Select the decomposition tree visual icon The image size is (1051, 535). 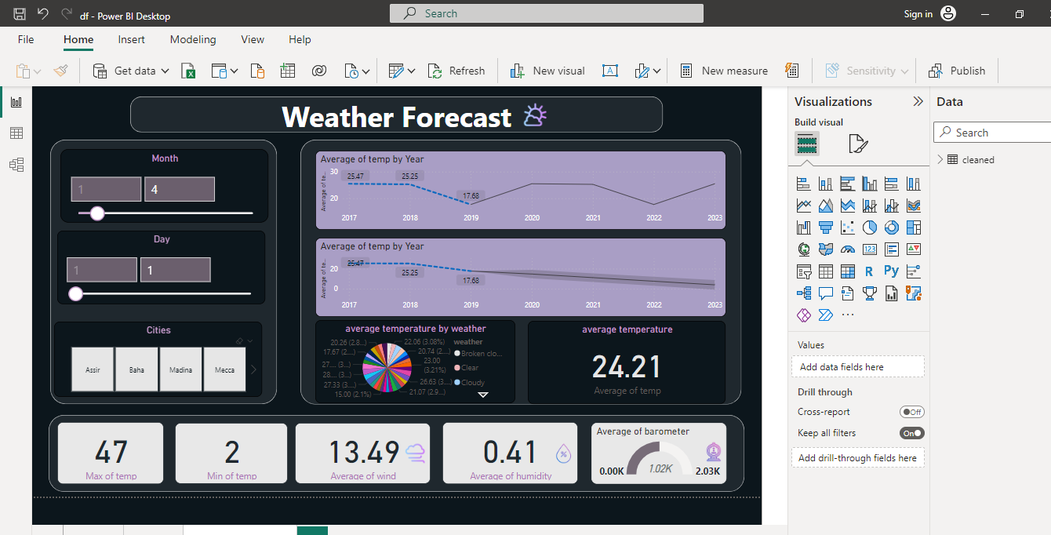click(805, 293)
